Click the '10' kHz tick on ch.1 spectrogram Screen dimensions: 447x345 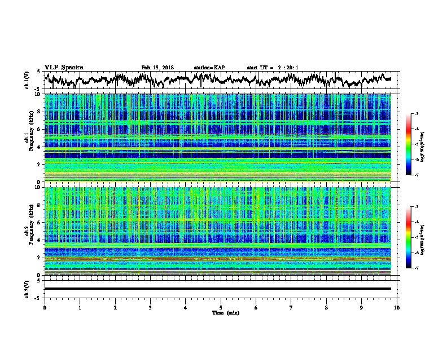(x=38, y=94)
